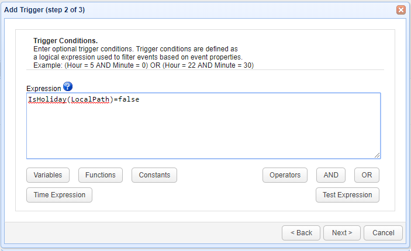Insert the OR operator
The width and height of the screenshot is (411, 251).
[367, 175]
